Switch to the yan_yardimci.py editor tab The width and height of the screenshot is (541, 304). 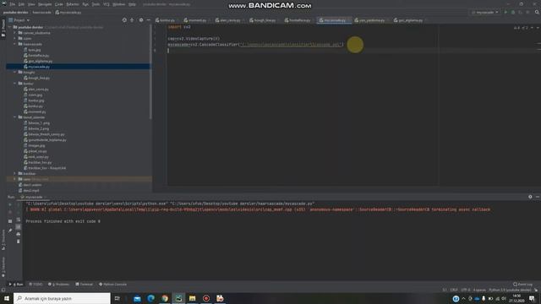pyautogui.click(x=370, y=20)
